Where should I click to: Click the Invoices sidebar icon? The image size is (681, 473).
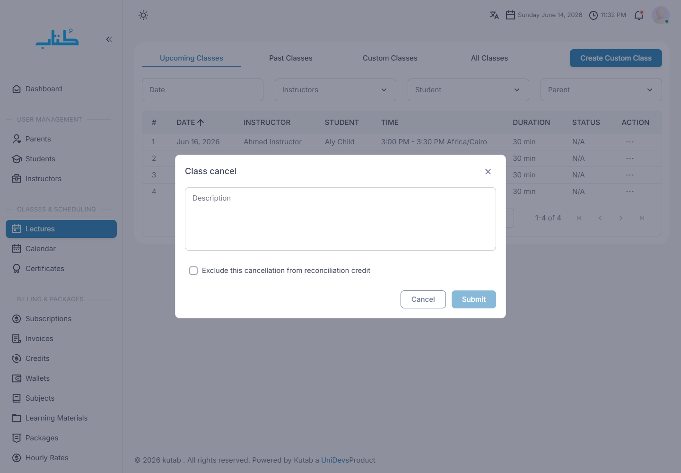17,339
